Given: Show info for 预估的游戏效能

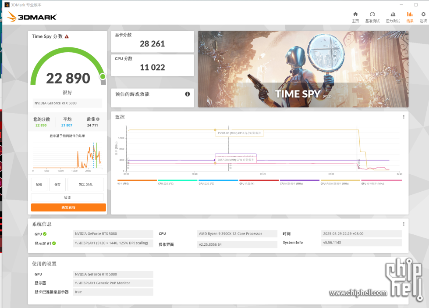Looking at the screenshot, I should [x=188, y=94].
